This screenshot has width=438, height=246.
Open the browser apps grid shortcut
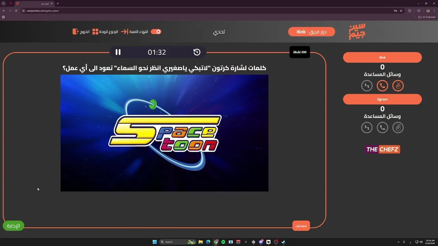3,17
